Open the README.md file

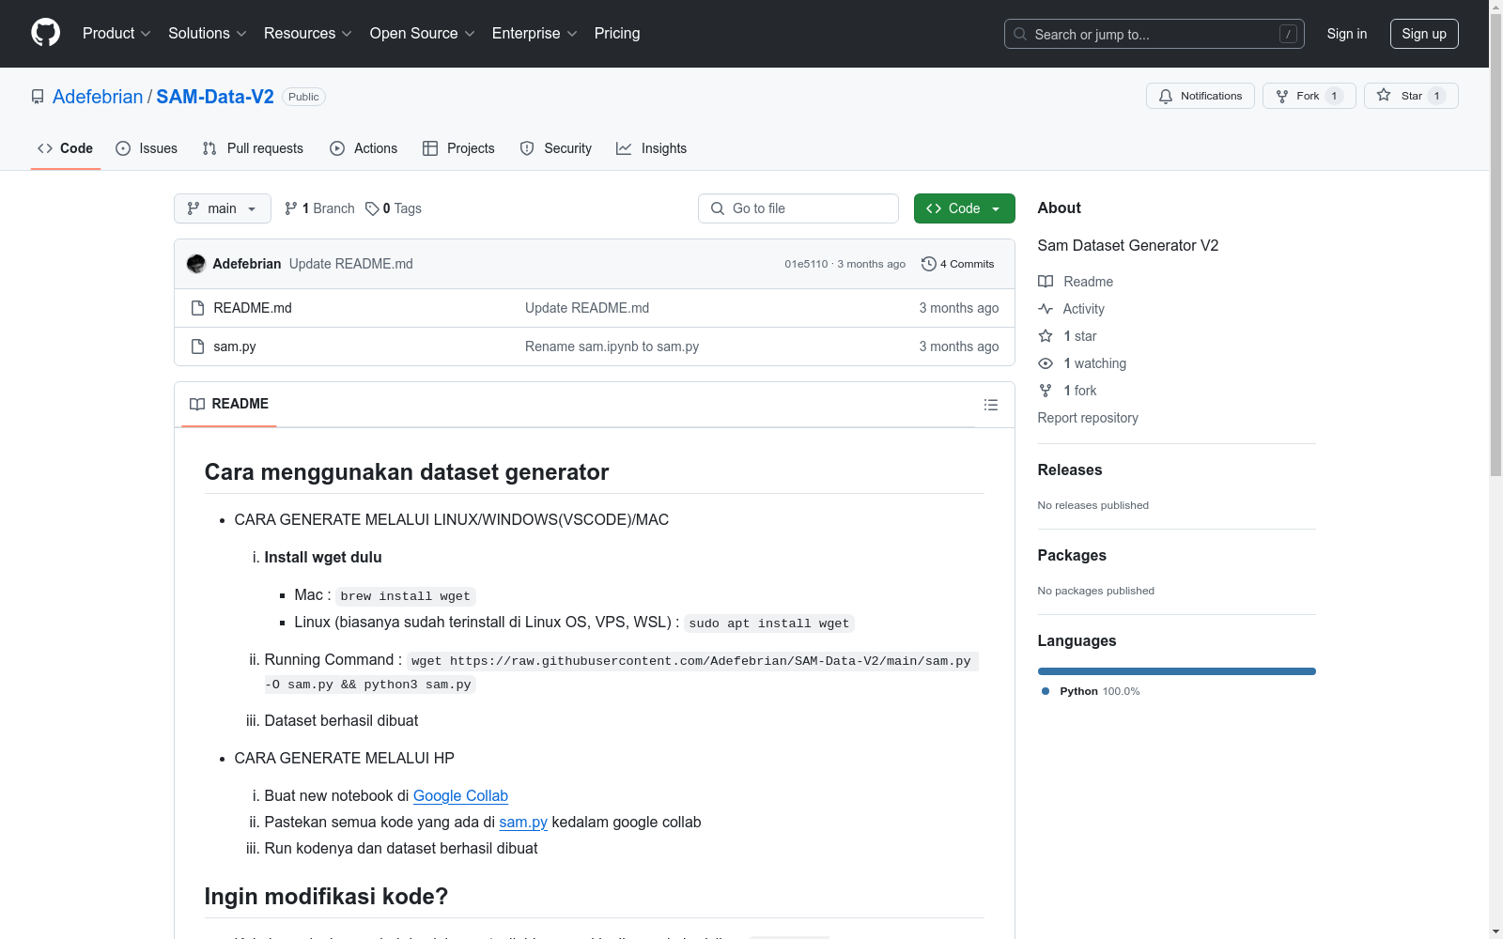[253, 308]
